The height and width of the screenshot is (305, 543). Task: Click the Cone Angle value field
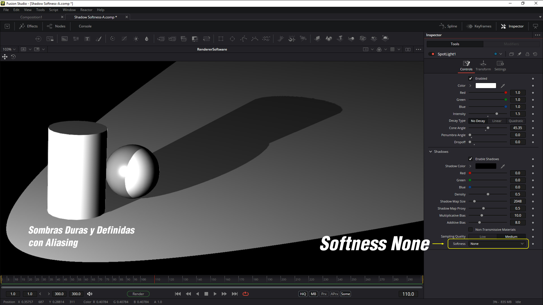[518, 128]
